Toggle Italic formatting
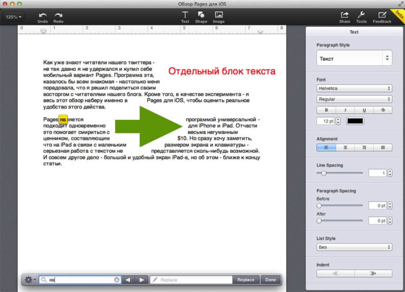Viewport: 405px width, 292px height. (x=346, y=110)
